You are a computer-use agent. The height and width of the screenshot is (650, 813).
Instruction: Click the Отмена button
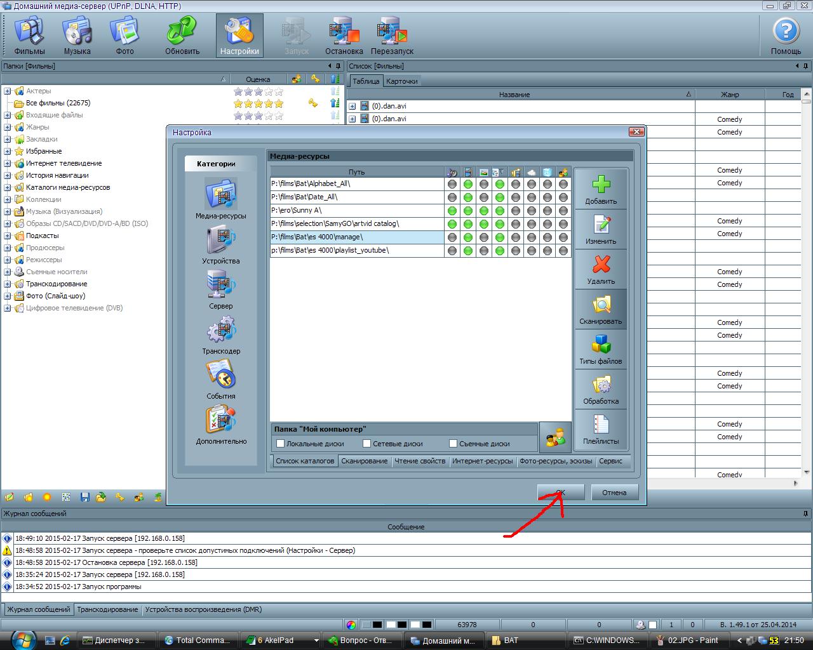point(614,493)
